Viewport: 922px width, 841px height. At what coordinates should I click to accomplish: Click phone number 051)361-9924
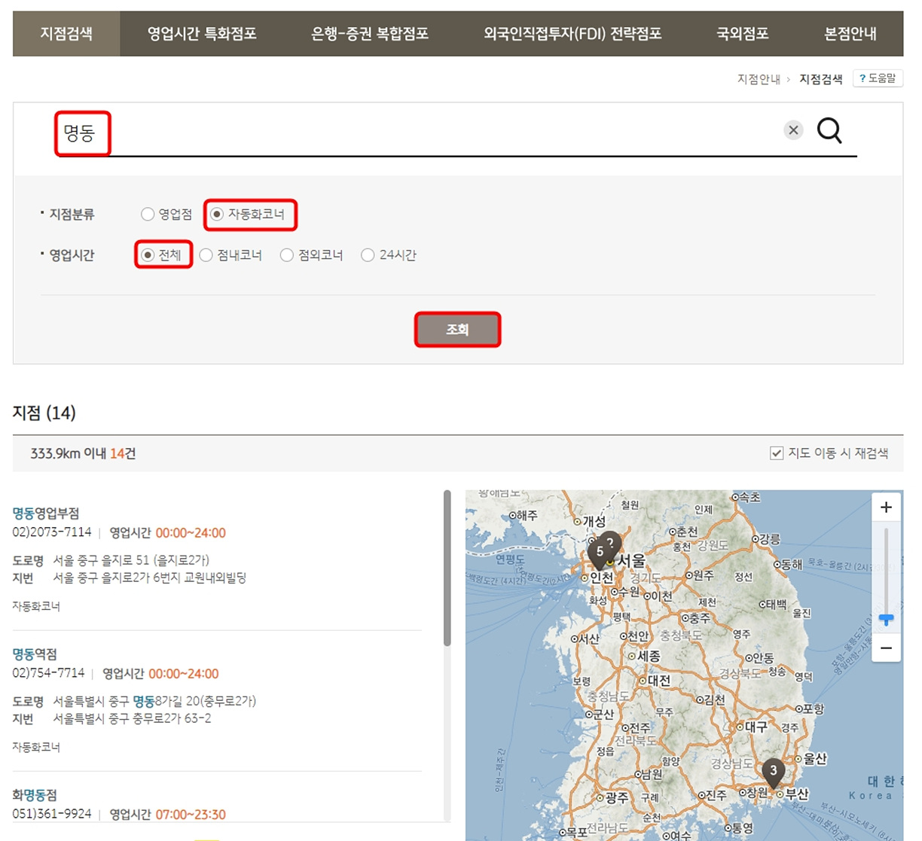[x=52, y=814]
